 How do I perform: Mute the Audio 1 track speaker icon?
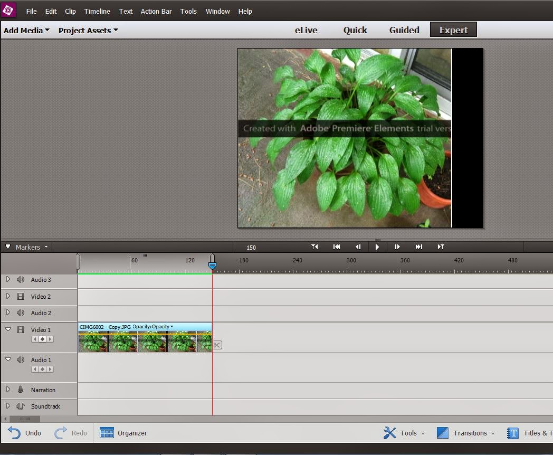(x=21, y=360)
